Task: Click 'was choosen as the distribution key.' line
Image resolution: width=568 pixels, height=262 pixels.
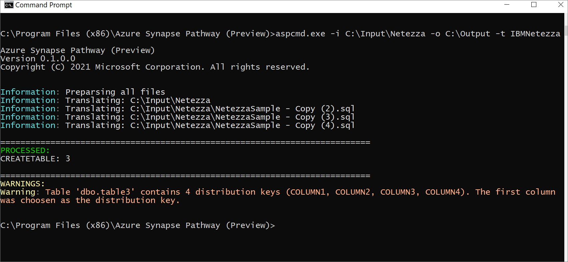Action: click(x=90, y=200)
